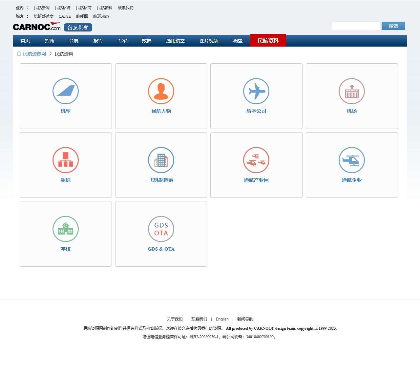Open the English footer link

click(222, 319)
